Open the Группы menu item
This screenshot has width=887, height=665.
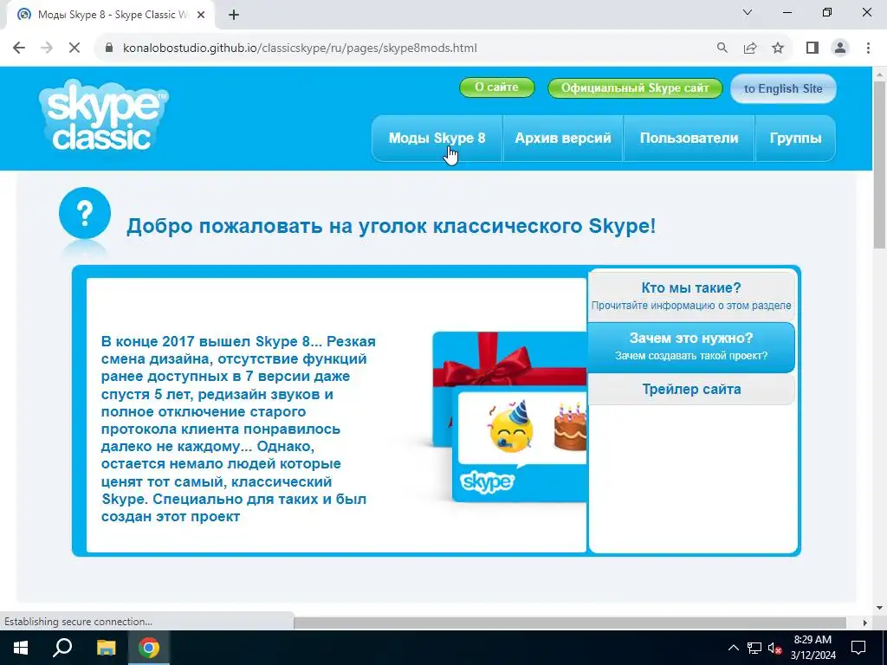[x=795, y=139]
